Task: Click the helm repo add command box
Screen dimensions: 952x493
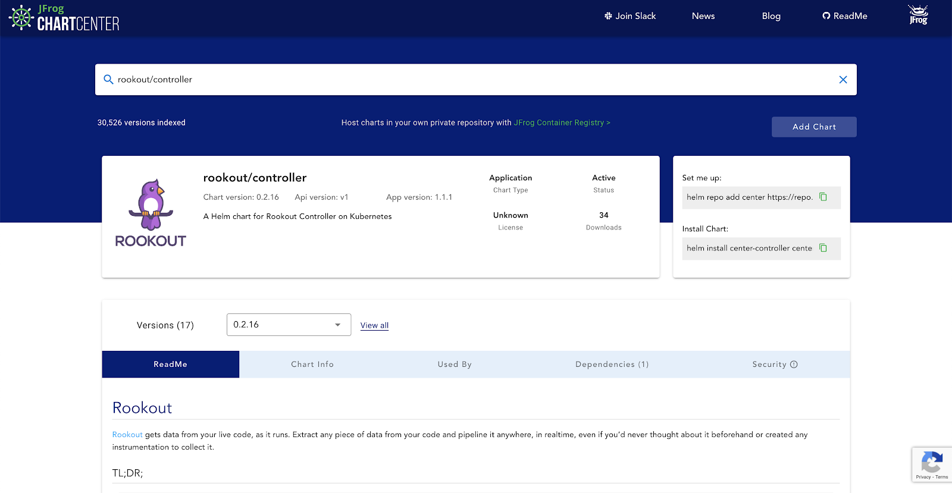Action: tap(761, 197)
